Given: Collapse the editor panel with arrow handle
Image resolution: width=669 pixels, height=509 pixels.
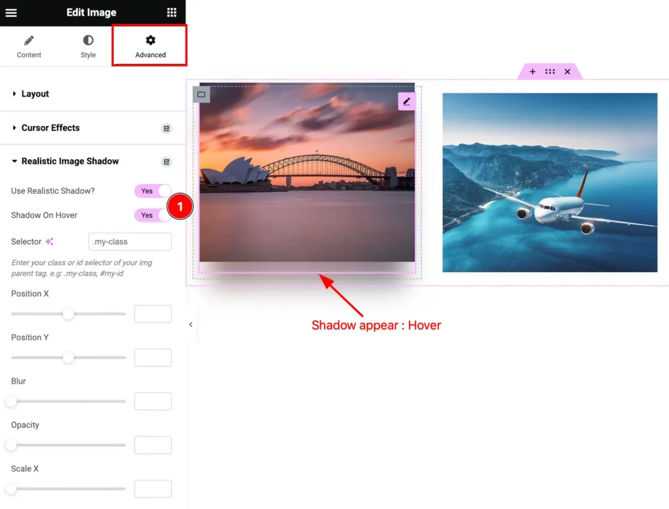Looking at the screenshot, I should tap(191, 324).
